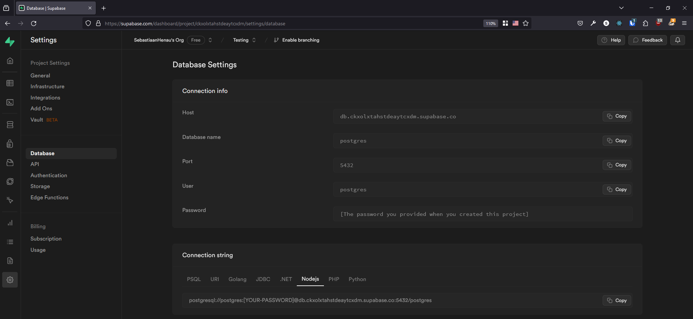Viewport: 693px width, 319px height.
Task: Click the wrench developer tools icon
Action: click(593, 24)
